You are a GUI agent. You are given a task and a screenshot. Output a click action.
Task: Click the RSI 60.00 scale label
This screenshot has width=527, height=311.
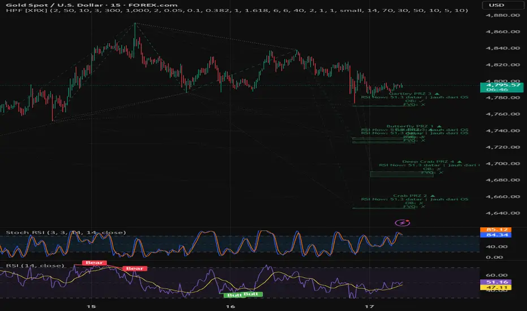click(x=497, y=275)
